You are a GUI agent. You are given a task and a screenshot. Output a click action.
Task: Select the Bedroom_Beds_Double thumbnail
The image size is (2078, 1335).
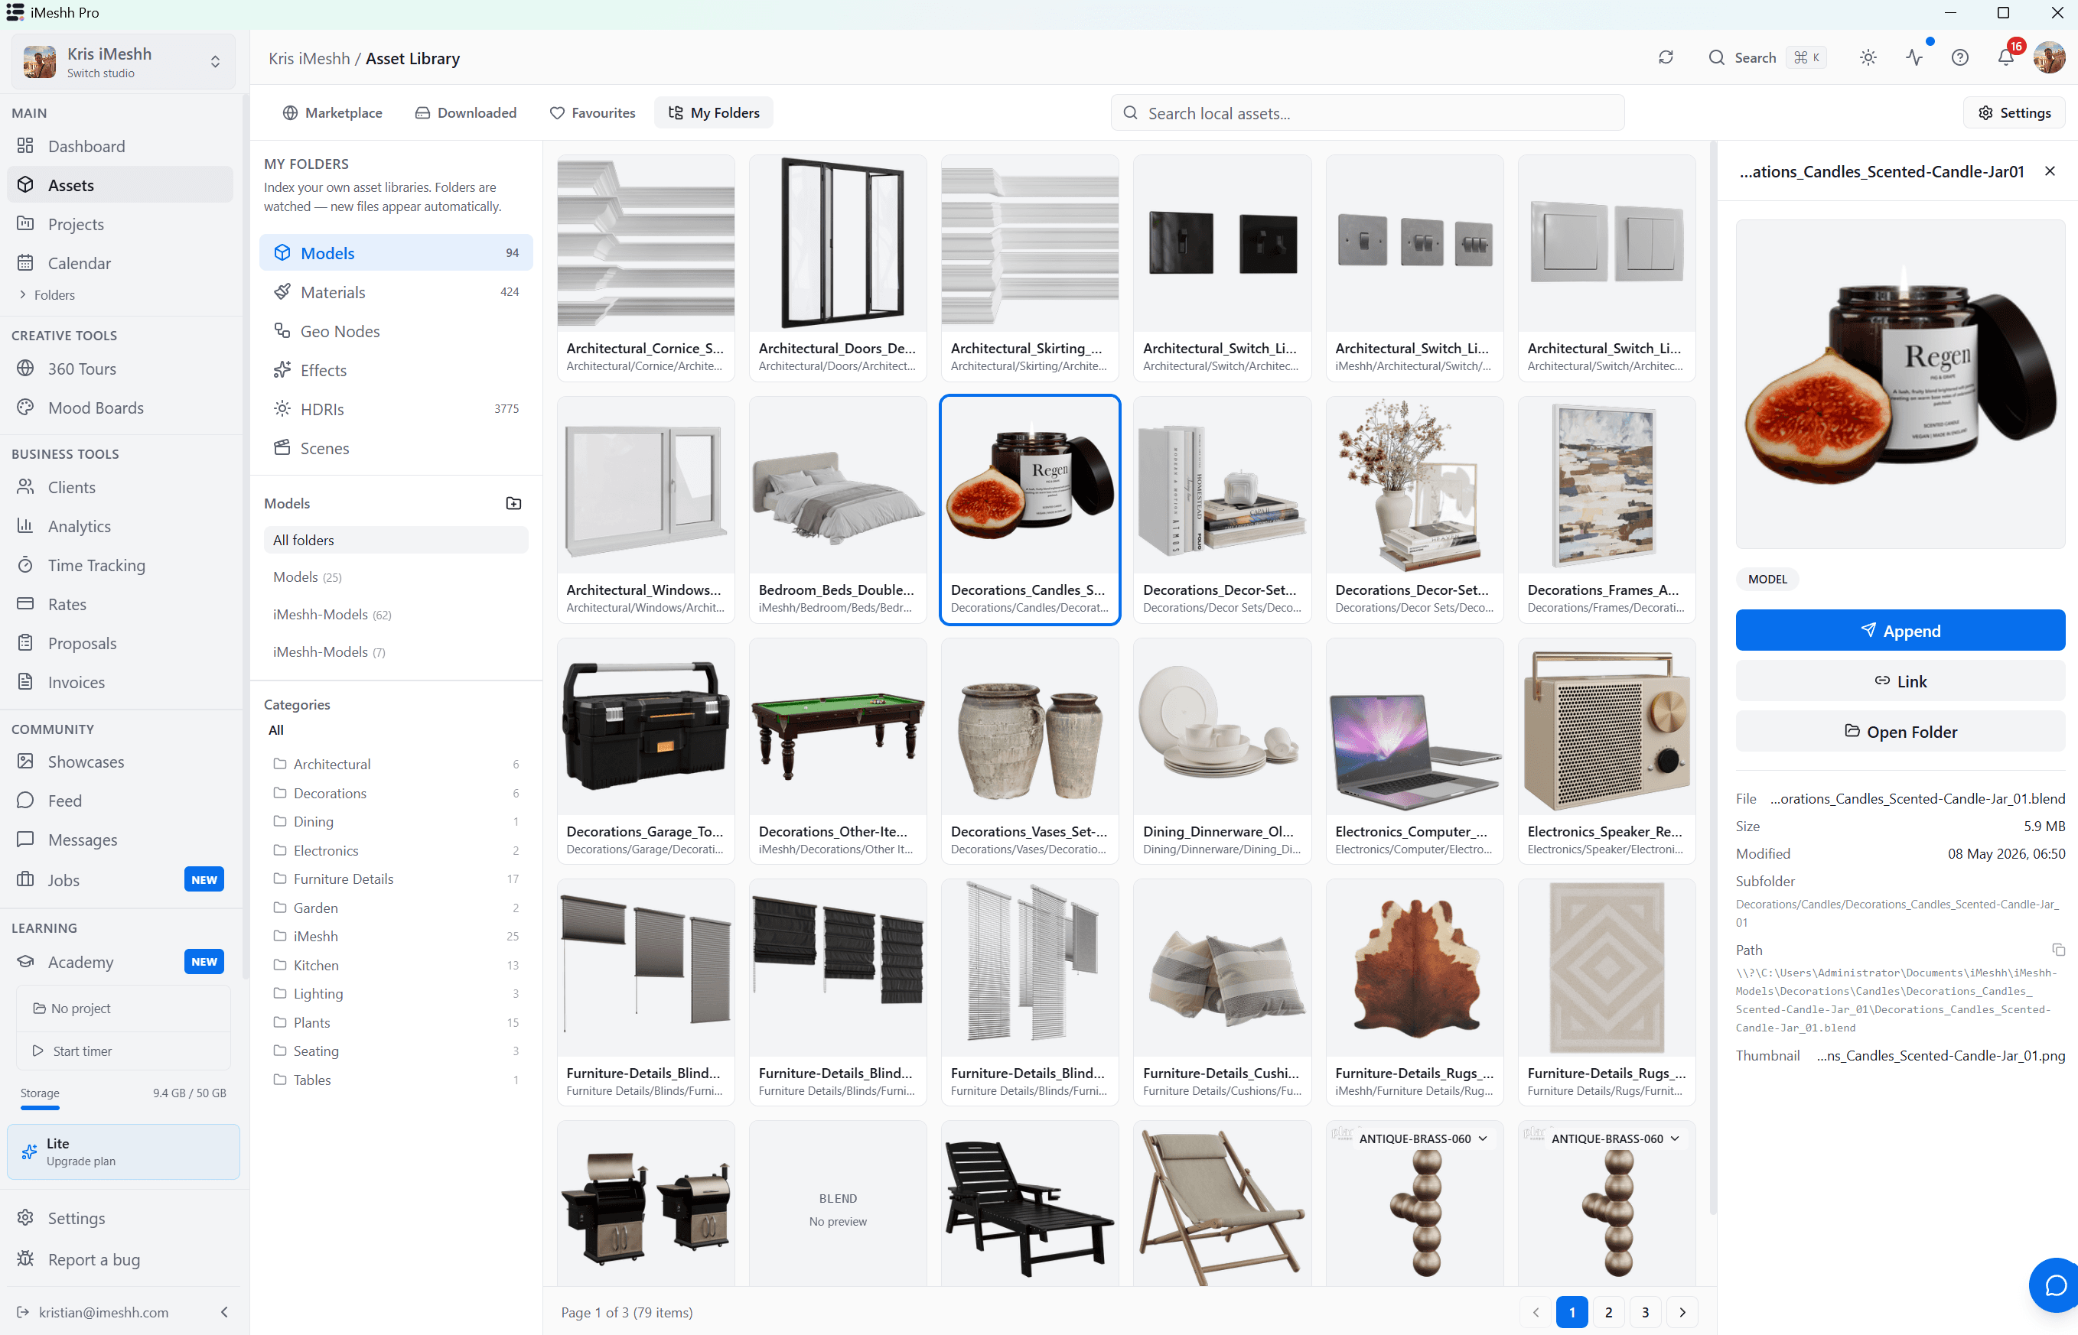(838, 486)
